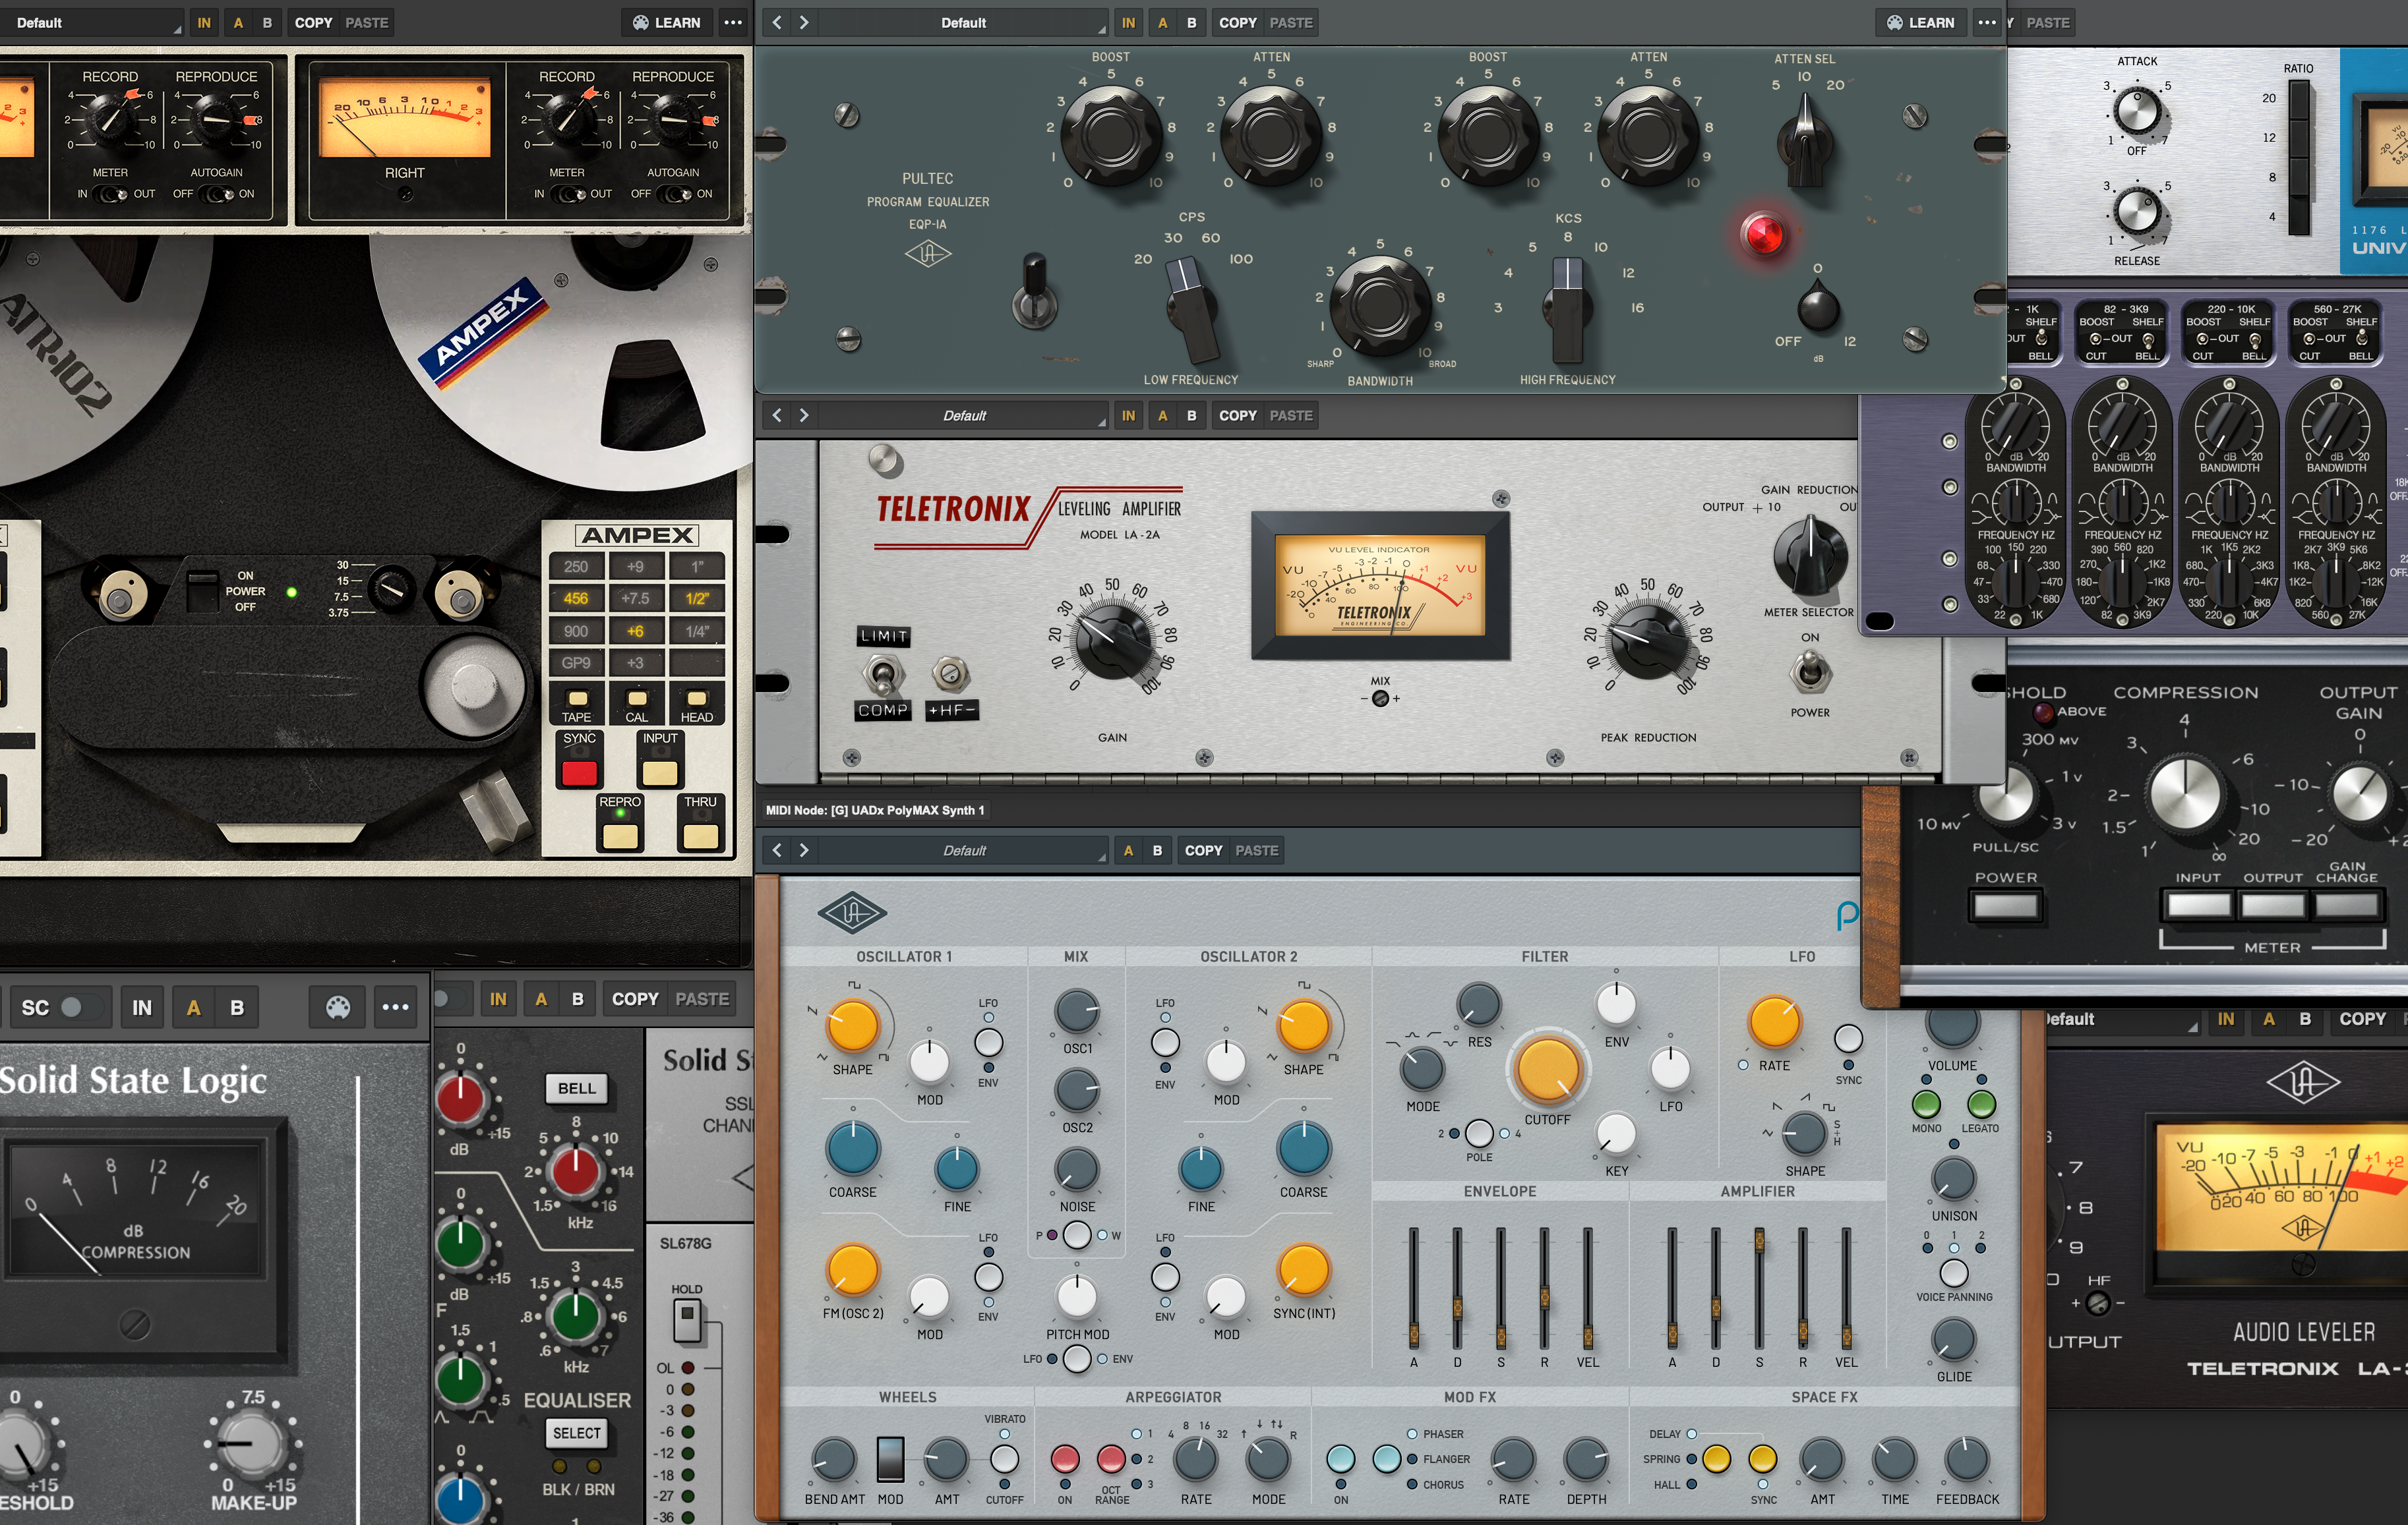Click the INPUT button on the Ampex
This screenshot has width=2408, height=1525.
(659, 772)
